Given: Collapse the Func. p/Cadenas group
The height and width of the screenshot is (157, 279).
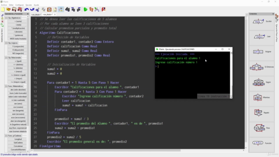Looking at the screenshot, I should tap(7, 136).
